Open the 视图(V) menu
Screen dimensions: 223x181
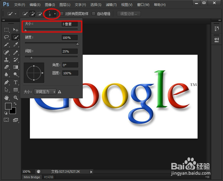(127, 5)
